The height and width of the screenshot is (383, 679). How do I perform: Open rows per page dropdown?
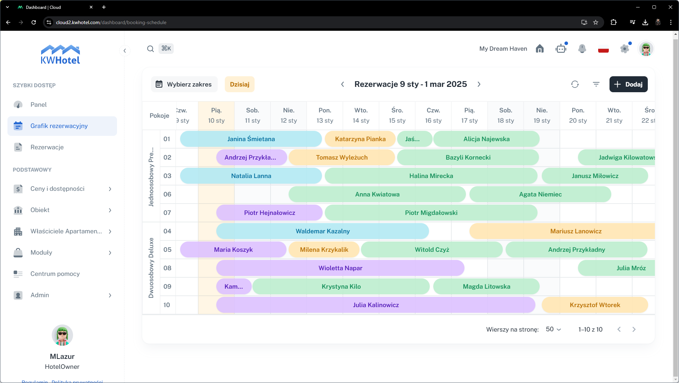[x=553, y=329]
